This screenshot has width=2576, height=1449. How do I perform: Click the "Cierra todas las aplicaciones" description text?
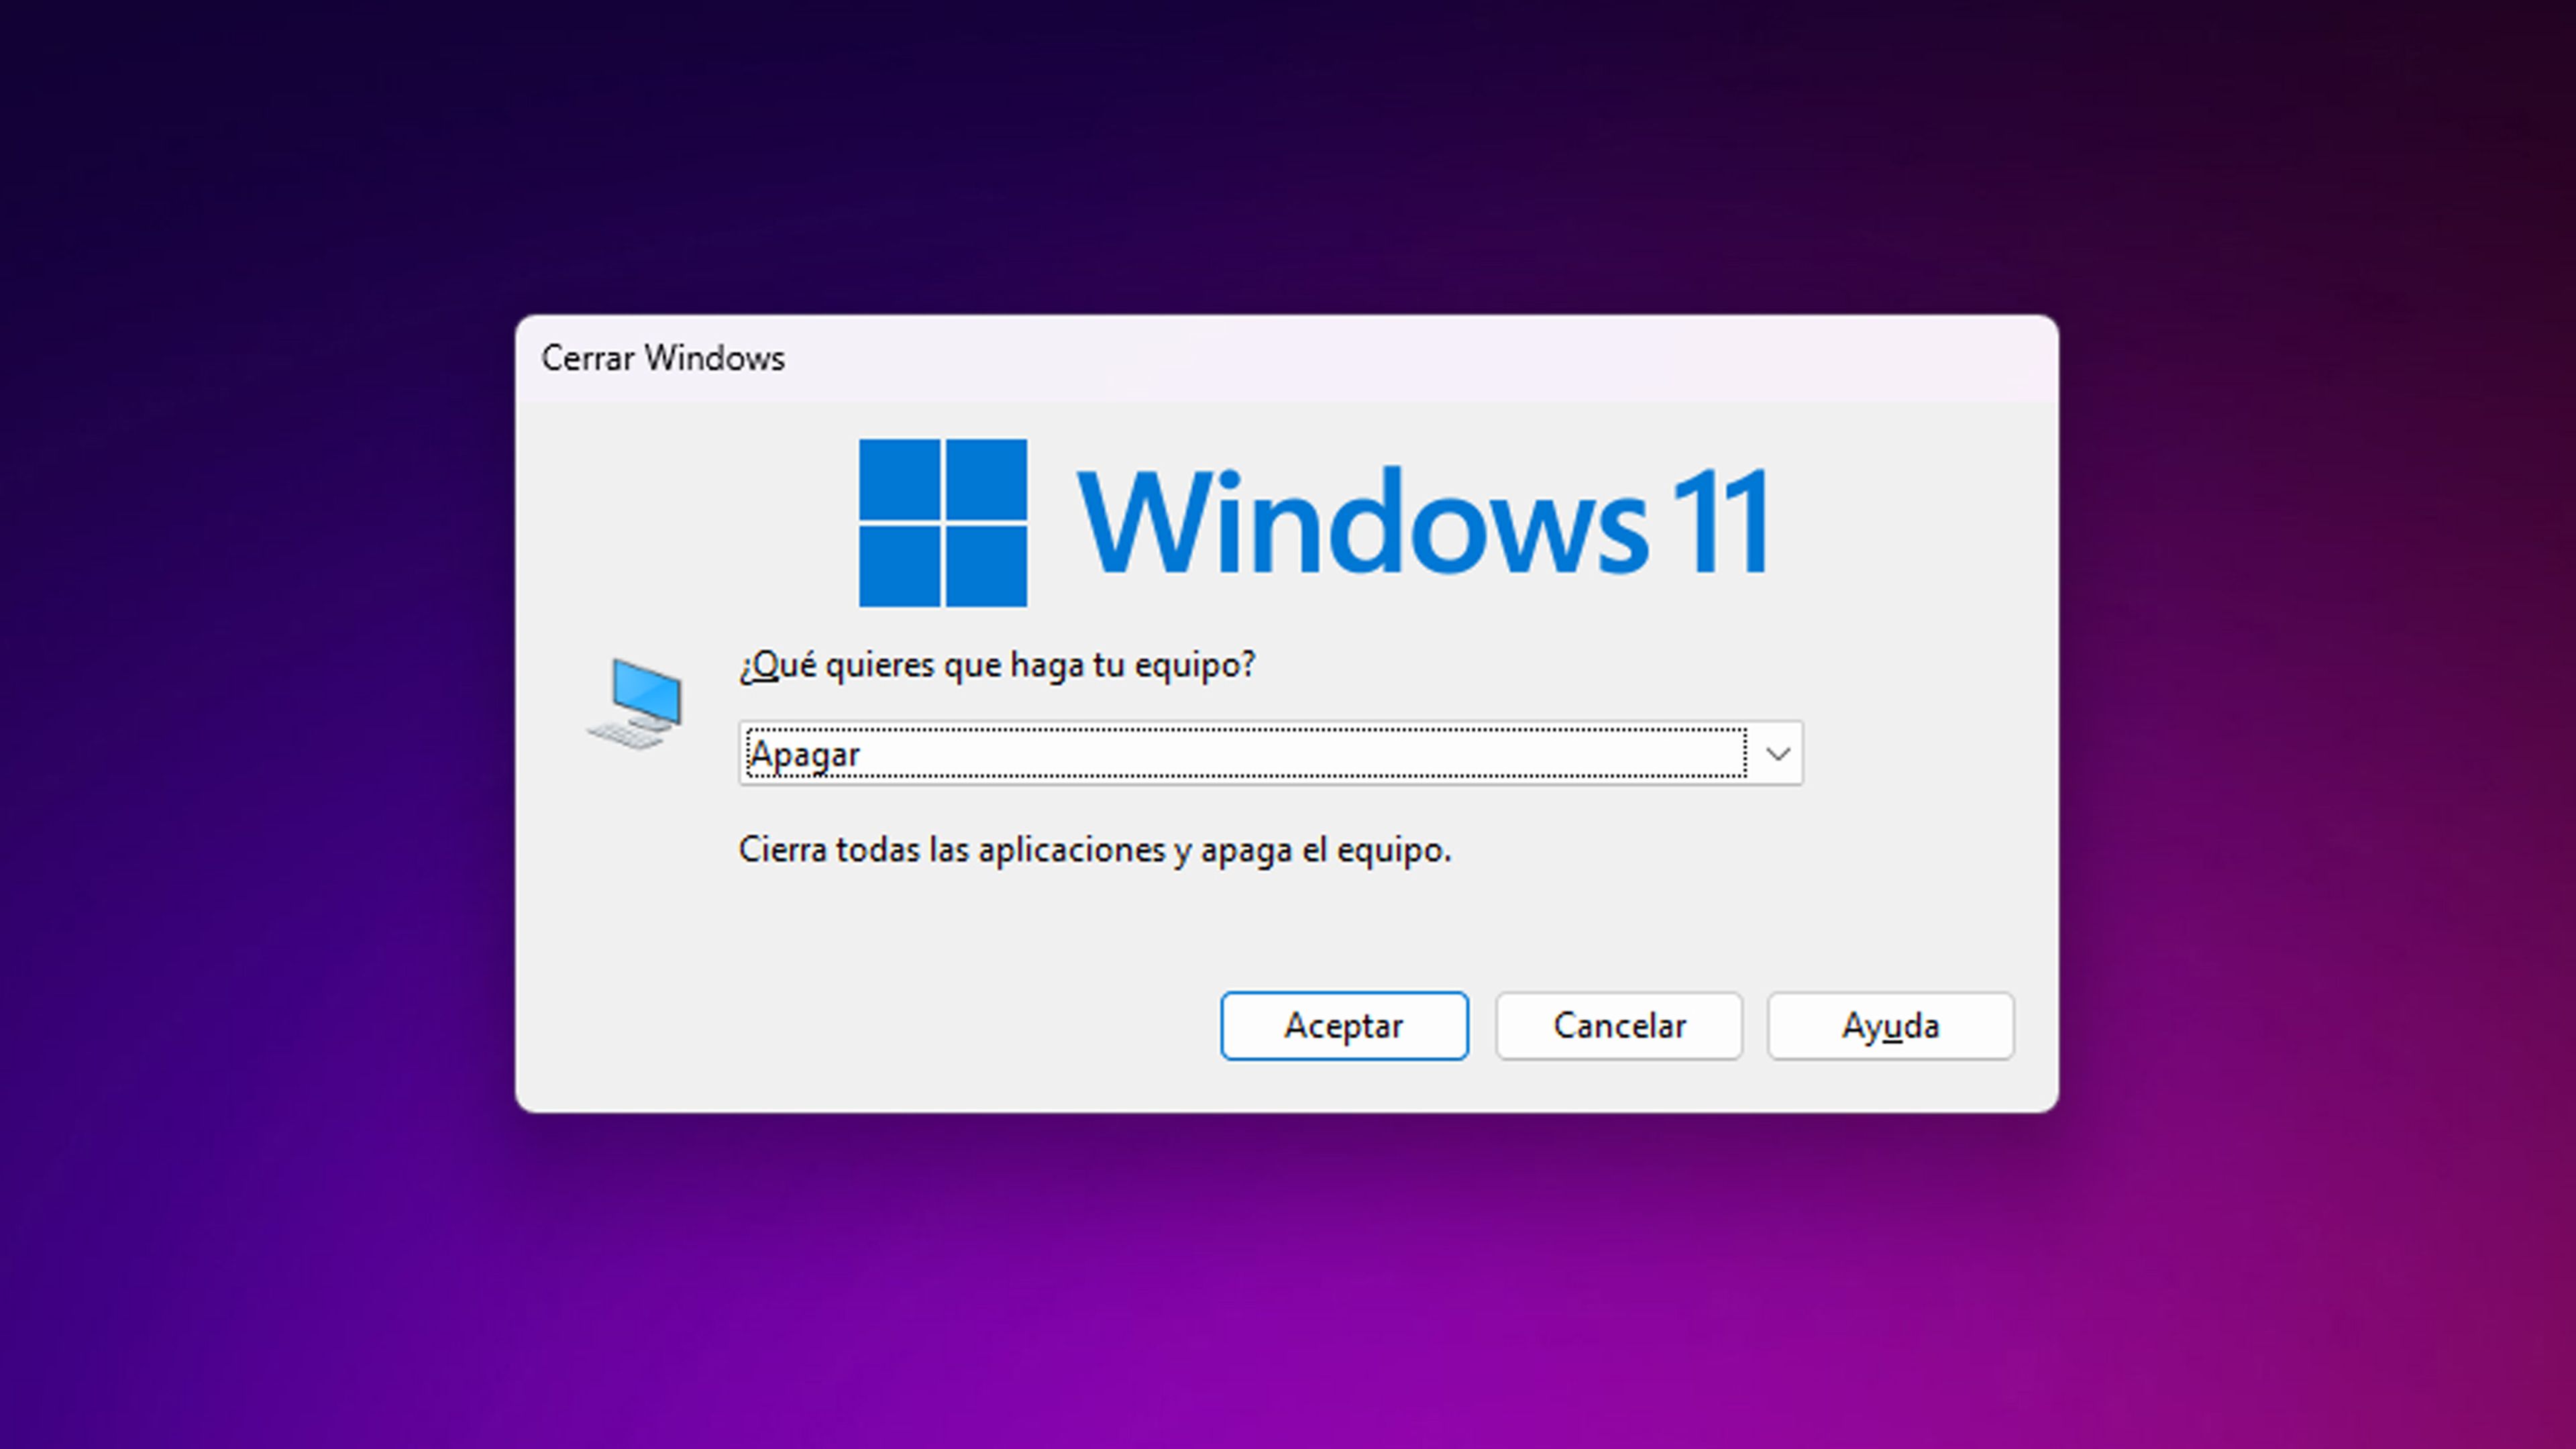(1095, 850)
